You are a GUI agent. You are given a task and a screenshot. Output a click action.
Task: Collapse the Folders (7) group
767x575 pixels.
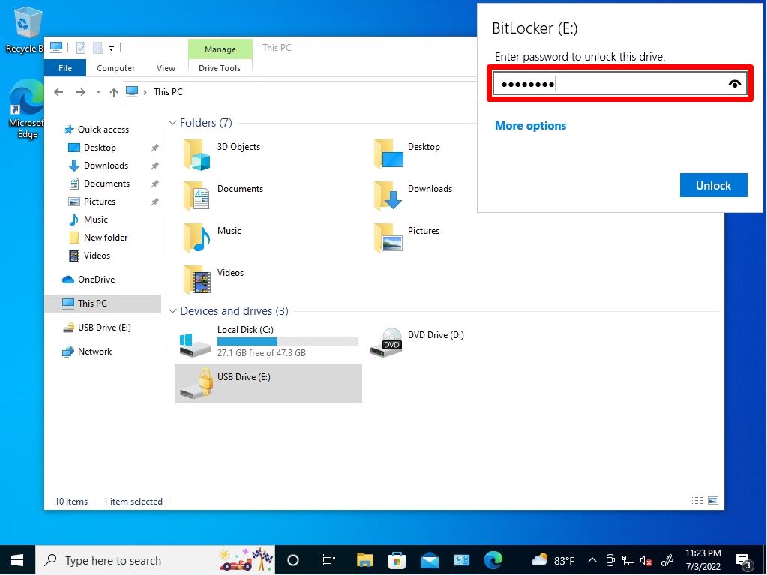(x=172, y=123)
